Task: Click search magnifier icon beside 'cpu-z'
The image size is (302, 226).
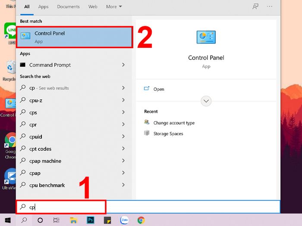Action: click(x=23, y=100)
